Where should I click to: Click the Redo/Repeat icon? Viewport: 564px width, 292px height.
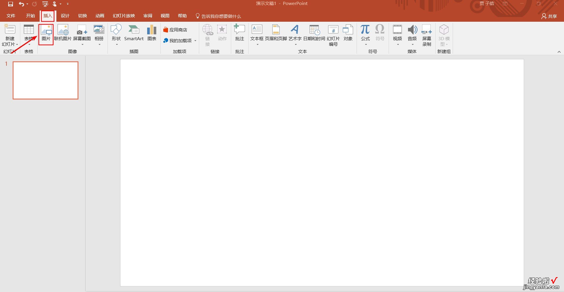tap(34, 4)
